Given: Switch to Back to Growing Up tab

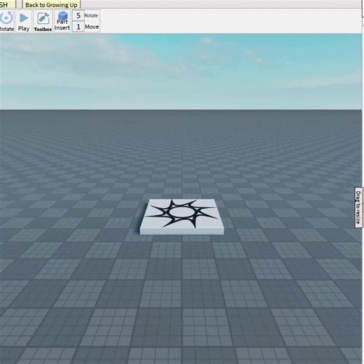Looking at the screenshot, I should (x=51, y=4).
